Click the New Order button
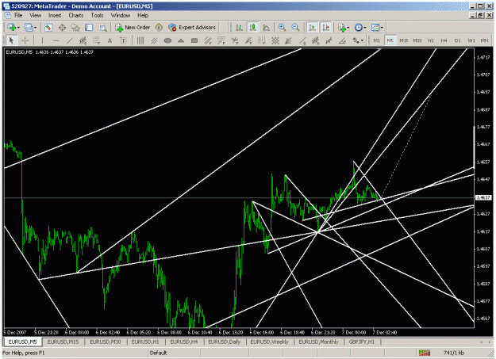The height and width of the screenshot is (359, 496). pos(133,28)
